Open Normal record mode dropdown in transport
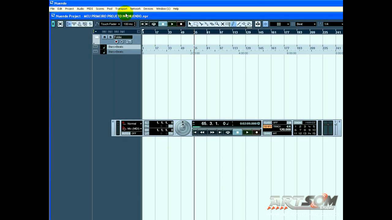392x220 pixels. 132,124
